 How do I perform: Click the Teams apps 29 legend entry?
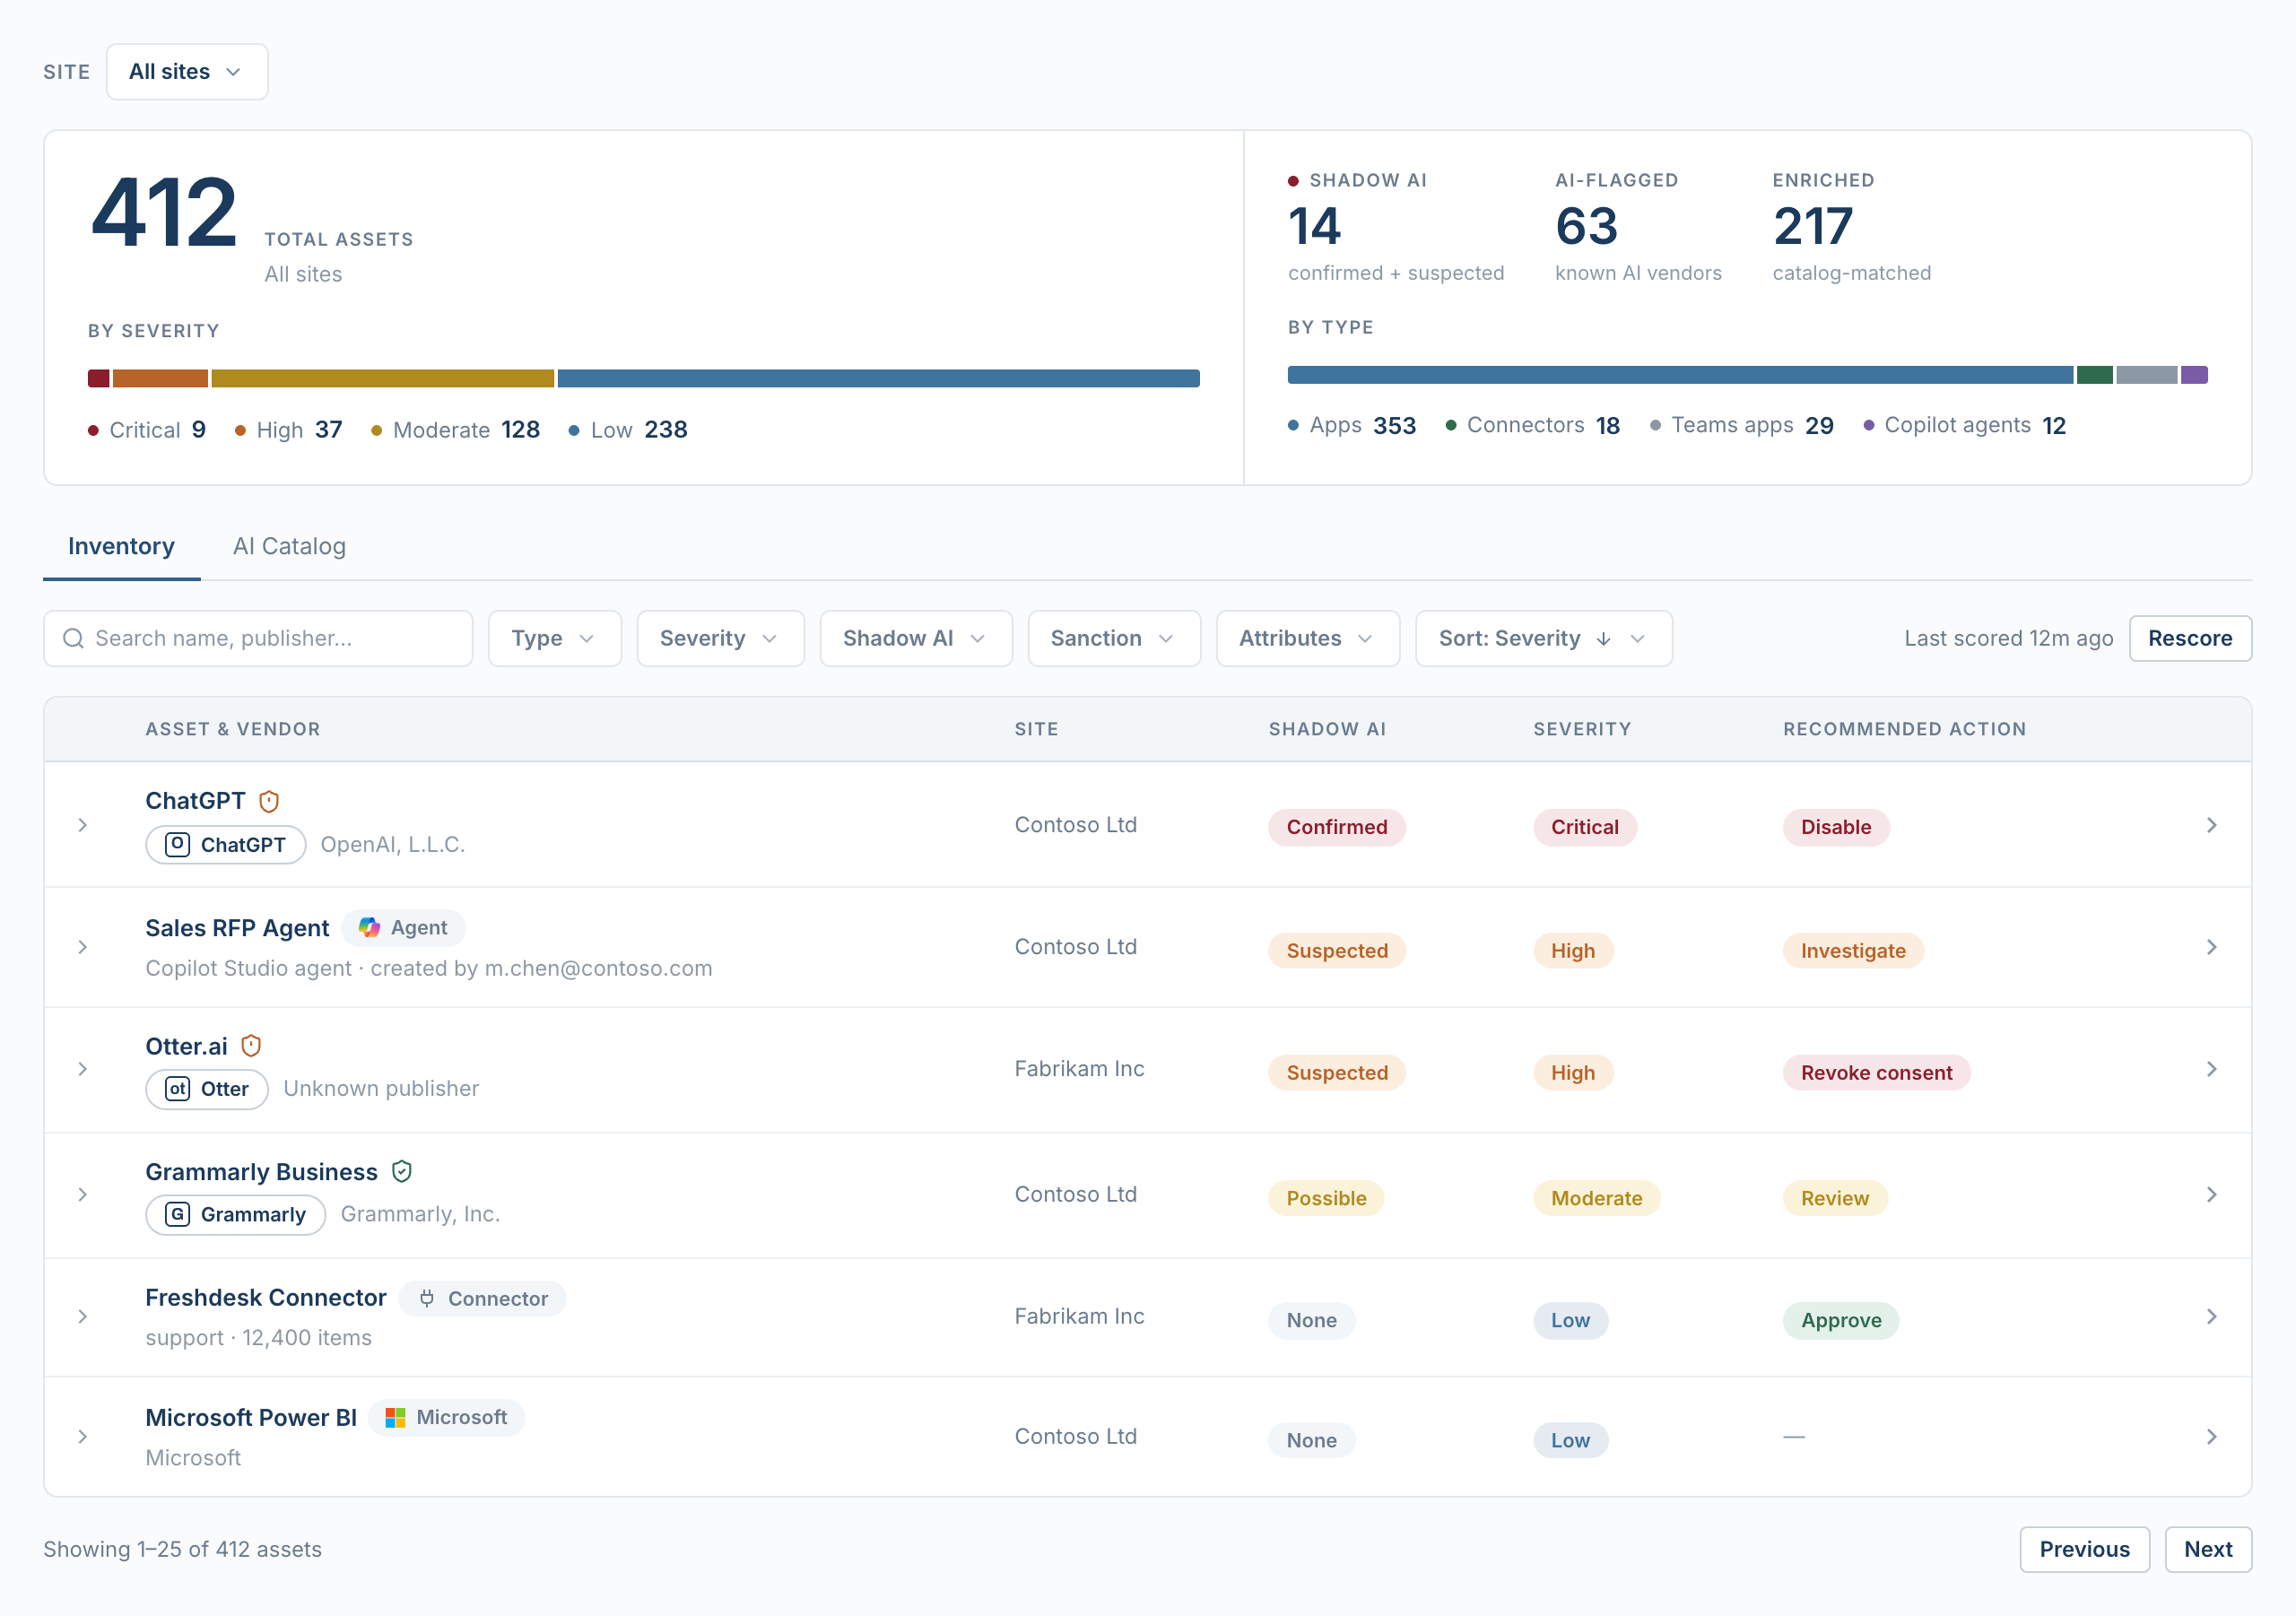(1742, 425)
